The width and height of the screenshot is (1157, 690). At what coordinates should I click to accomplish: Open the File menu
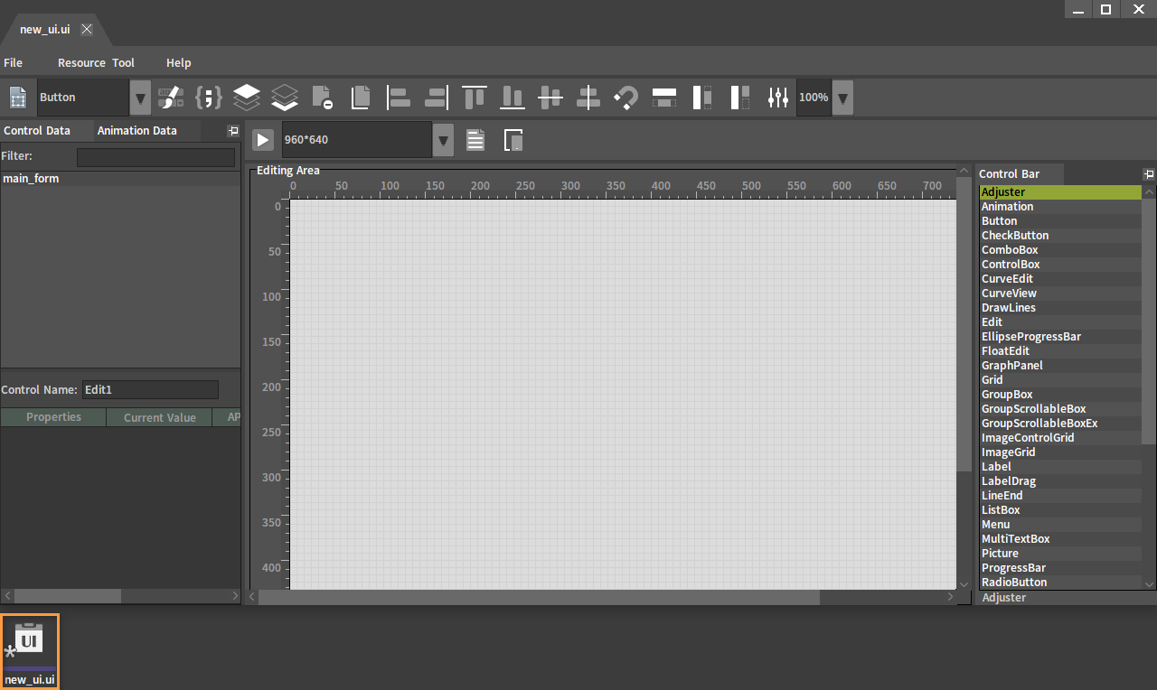coord(14,62)
